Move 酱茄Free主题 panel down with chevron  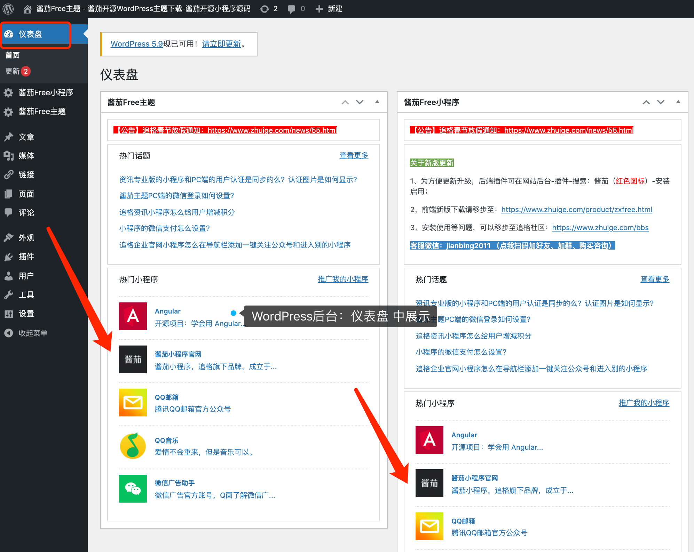click(360, 102)
